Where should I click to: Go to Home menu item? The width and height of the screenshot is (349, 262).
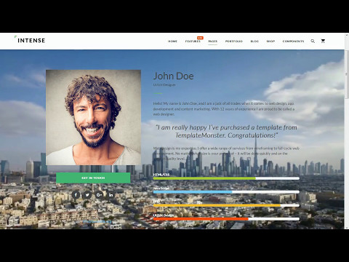pyautogui.click(x=172, y=41)
